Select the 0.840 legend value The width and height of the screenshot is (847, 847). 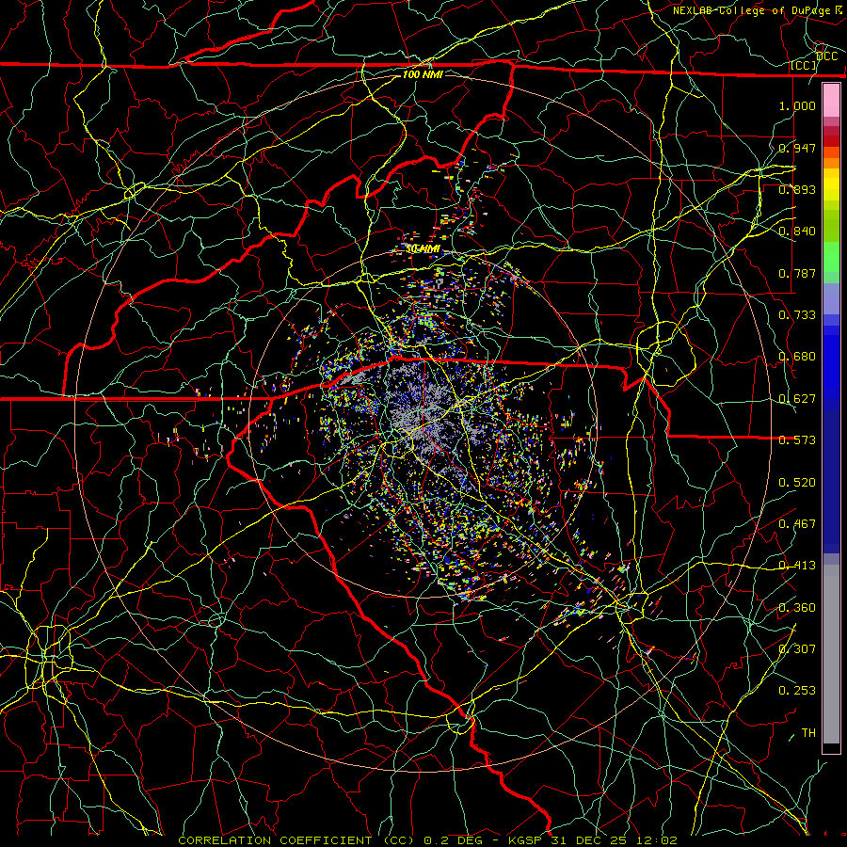pos(797,232)
